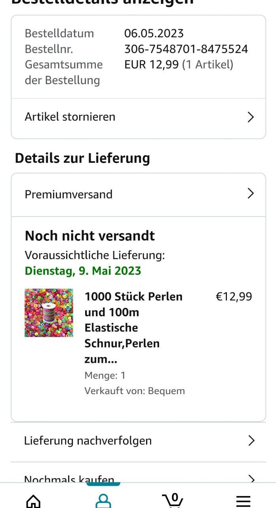The image size is (276, 508).
Task: Open the colorful beads product thumbnail
Action: pyautogui.click(x=49, y=313)
